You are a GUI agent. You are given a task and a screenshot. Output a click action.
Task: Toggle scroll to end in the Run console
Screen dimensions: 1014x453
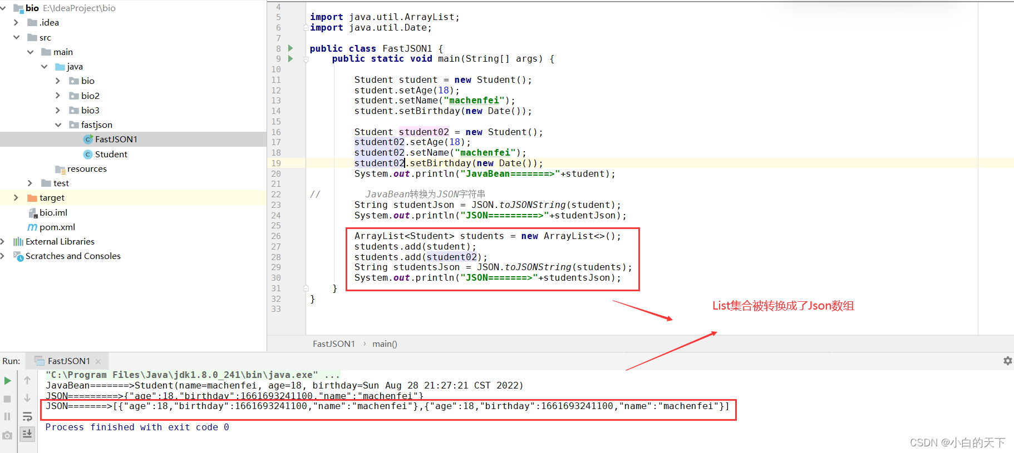click(27, 434)
